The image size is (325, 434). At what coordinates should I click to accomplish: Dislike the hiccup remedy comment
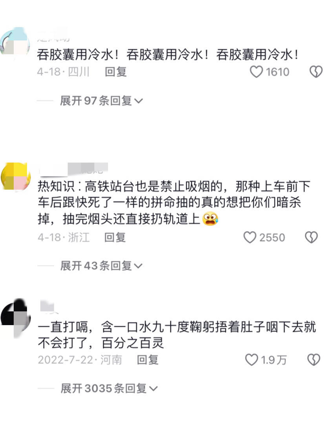pyautogui.click(x=314, y=360)
